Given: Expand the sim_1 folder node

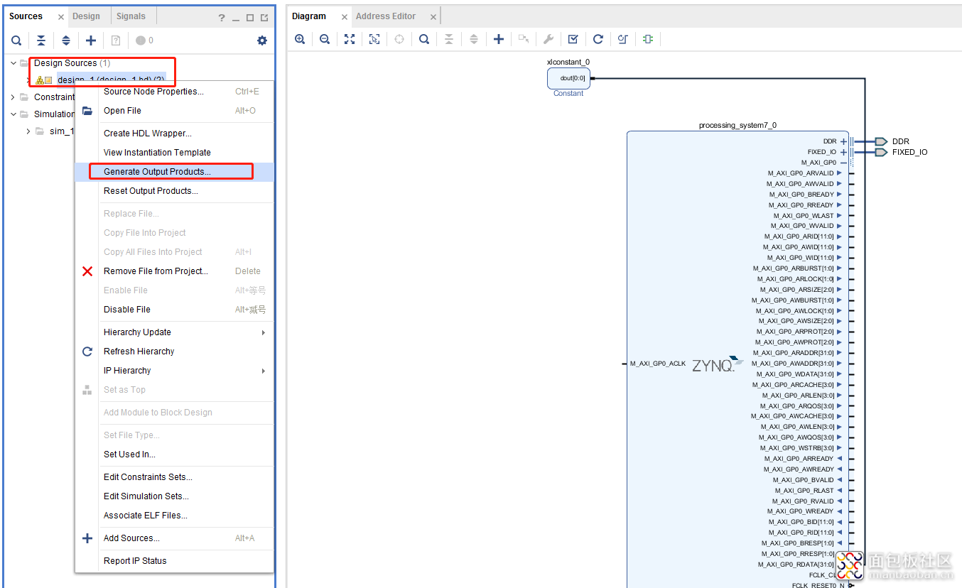Looking at the screenshot, I should pos(28,131).
